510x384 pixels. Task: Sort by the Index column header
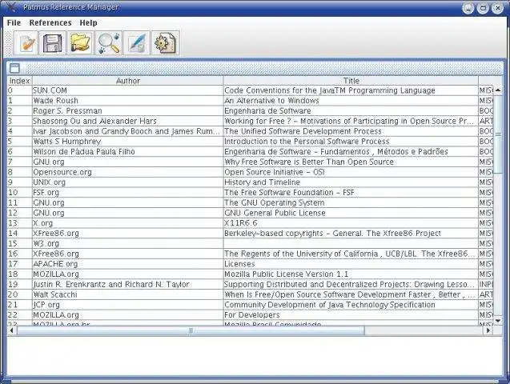pos(19,81)
